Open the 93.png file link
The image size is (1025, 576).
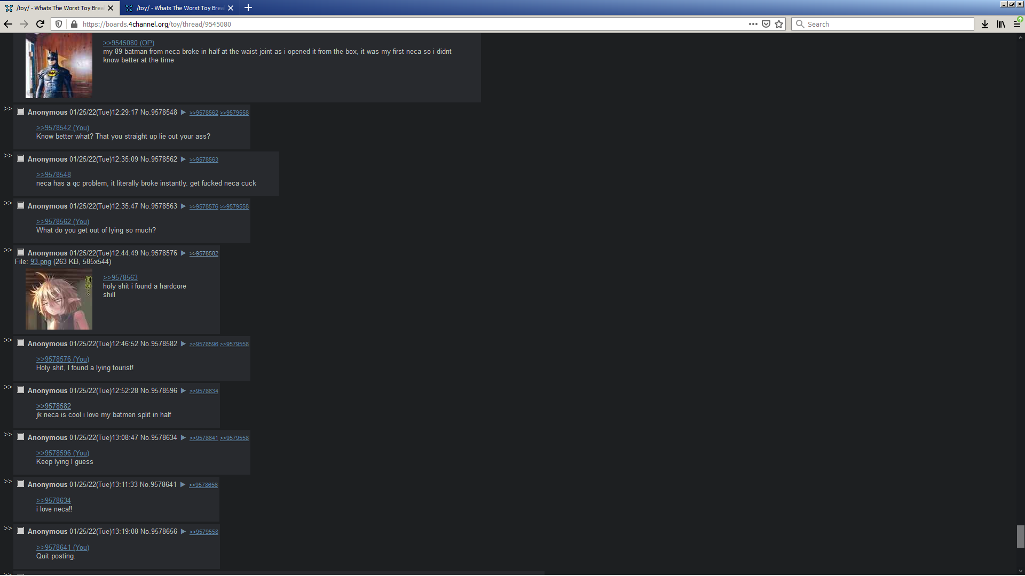41,262
